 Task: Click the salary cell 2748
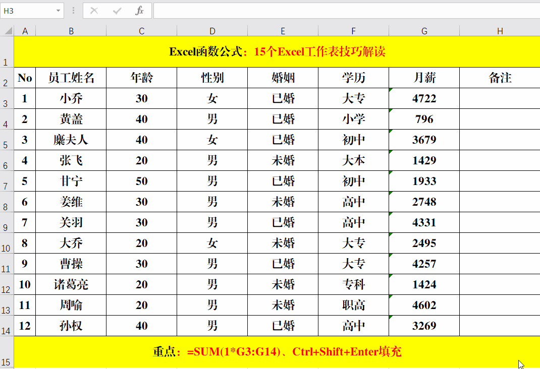424,202
